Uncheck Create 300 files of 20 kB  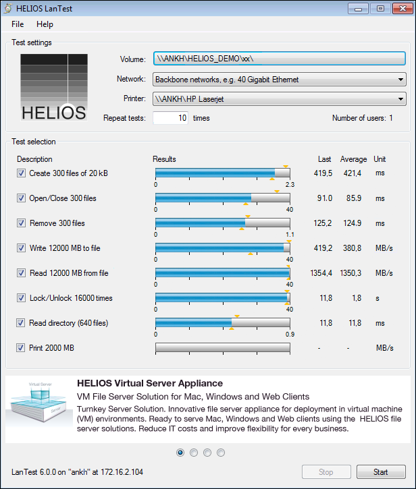point(21,173)
